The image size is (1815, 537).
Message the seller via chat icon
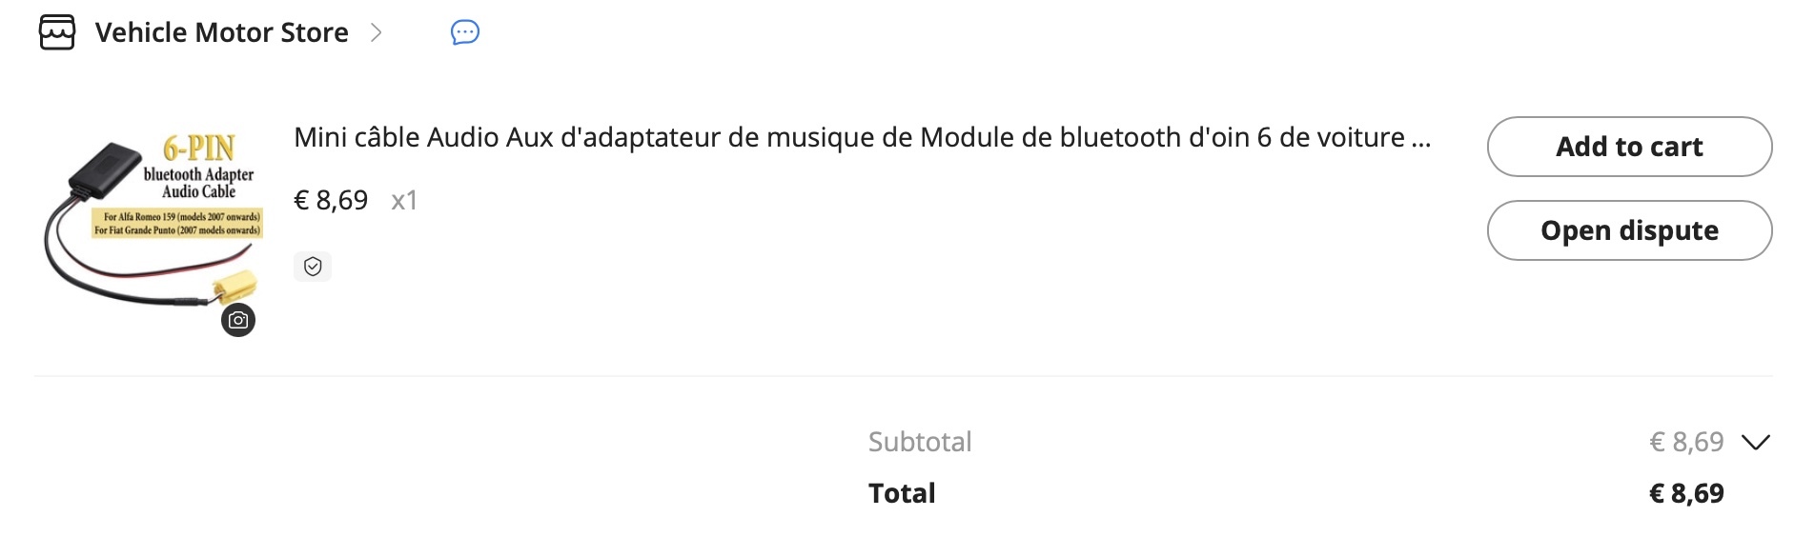pos(465,32)
